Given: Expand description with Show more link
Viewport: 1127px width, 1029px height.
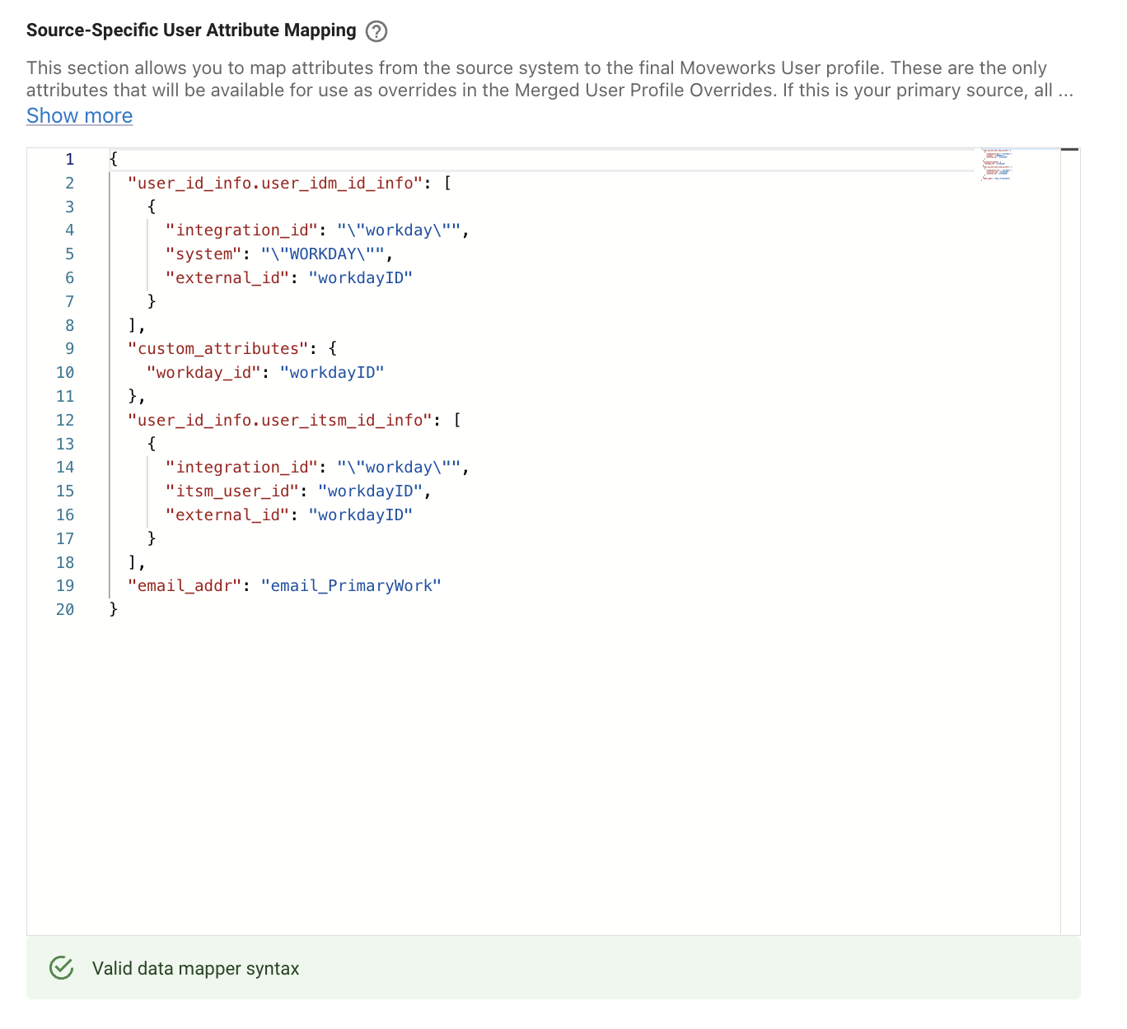Looking at the screenshot, I should tap(79, 115).
